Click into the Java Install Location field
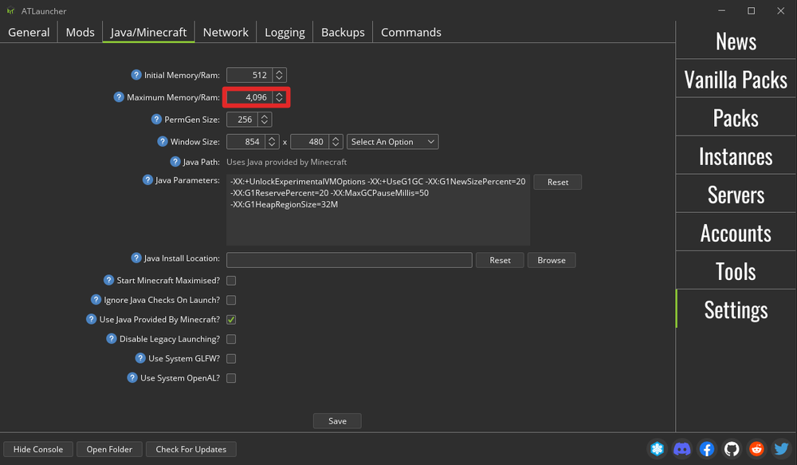 [x=349, y=260]
